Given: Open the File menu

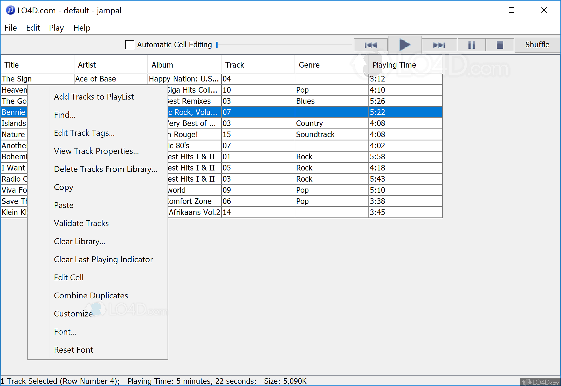Looking at the screenshot, I should click(11, 28).
